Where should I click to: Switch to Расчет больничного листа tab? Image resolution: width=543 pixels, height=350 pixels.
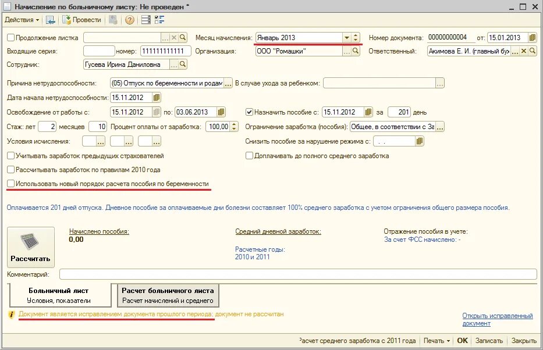[168, 295]
